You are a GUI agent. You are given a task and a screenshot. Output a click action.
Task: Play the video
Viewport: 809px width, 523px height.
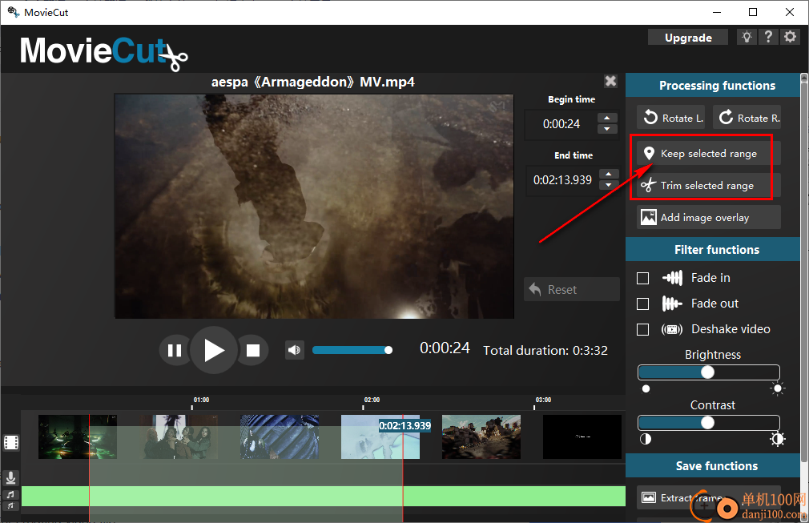(x=214, y=350)
